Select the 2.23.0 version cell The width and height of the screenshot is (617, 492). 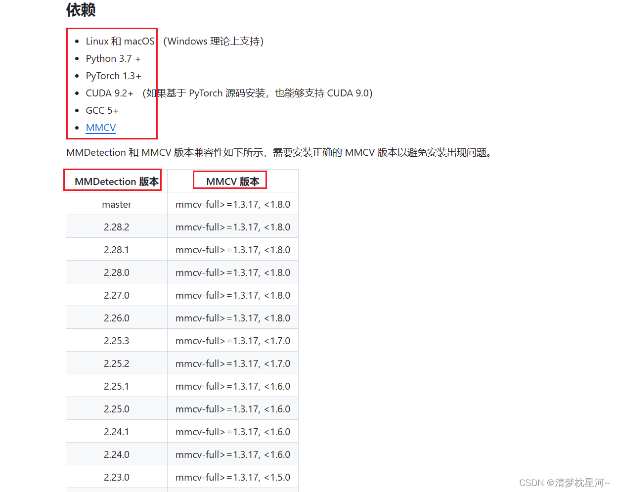(x=117, y=477)
